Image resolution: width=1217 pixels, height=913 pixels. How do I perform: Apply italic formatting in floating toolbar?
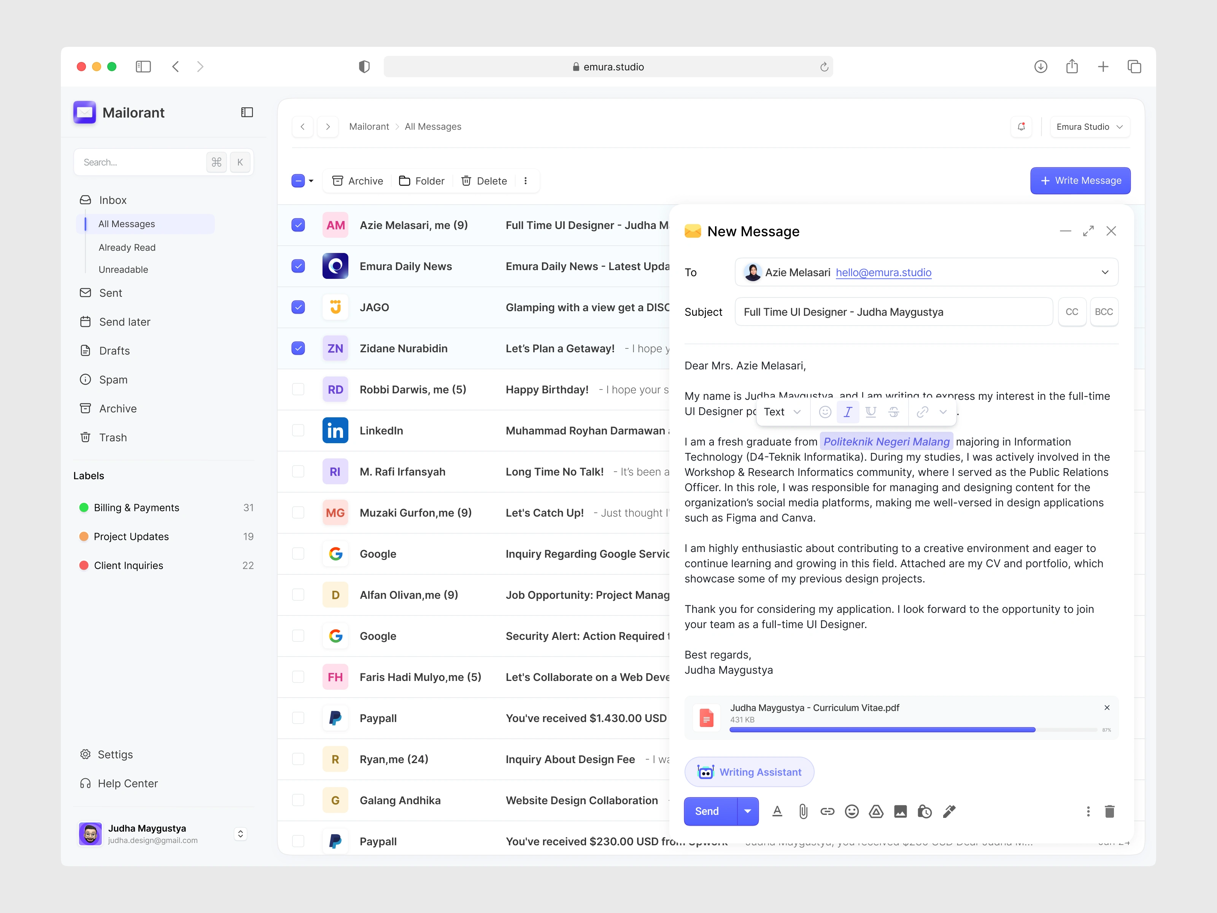848,412
